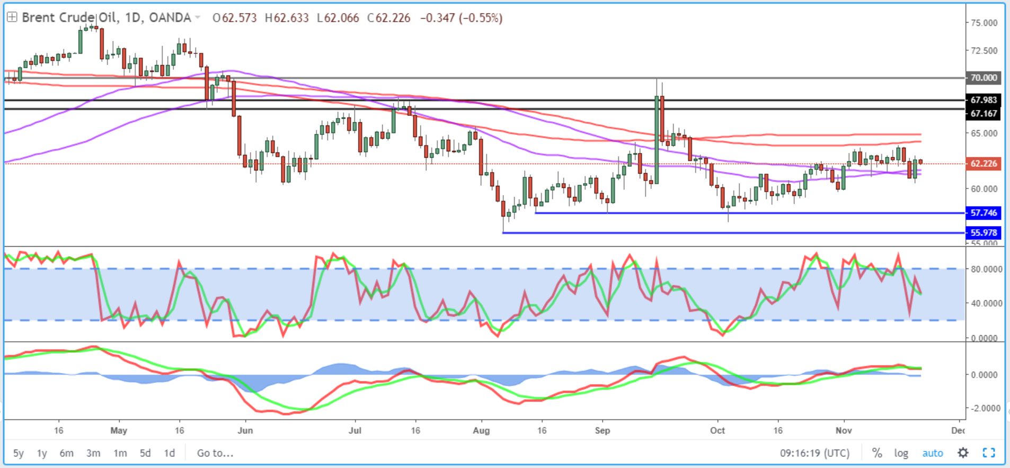
Task: Open the Go to… date dialog
Action: (x=215, y=453)
